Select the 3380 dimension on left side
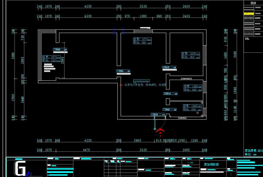 click(13, 56)
